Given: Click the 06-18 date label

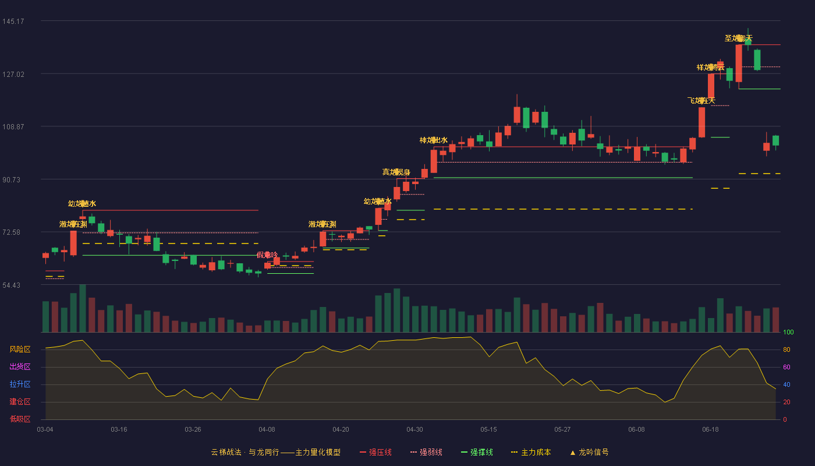Looking at the screenshot, I should pyautogui.click(x=710, y=429).
